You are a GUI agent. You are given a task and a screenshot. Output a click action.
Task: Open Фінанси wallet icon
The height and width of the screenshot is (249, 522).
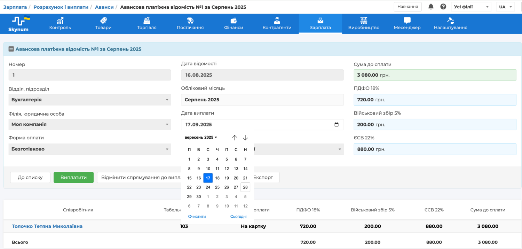234,21
